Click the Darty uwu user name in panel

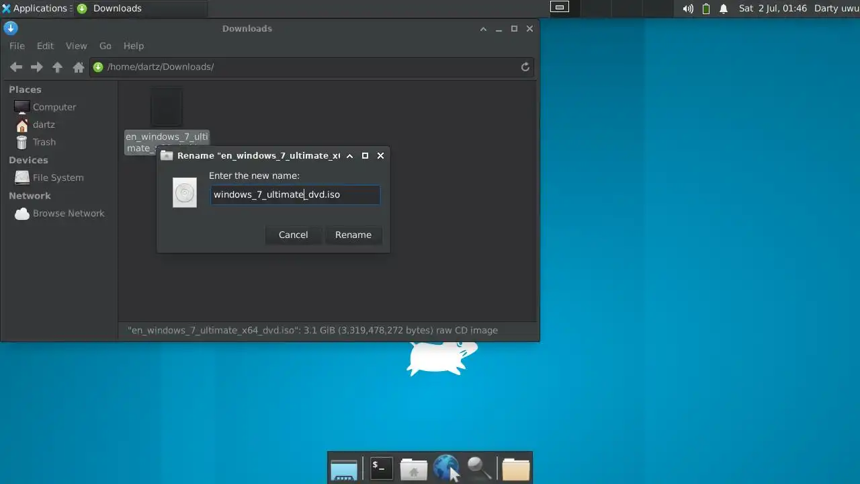(x=836, y=8)
